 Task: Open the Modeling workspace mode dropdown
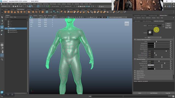click(5, 6)
